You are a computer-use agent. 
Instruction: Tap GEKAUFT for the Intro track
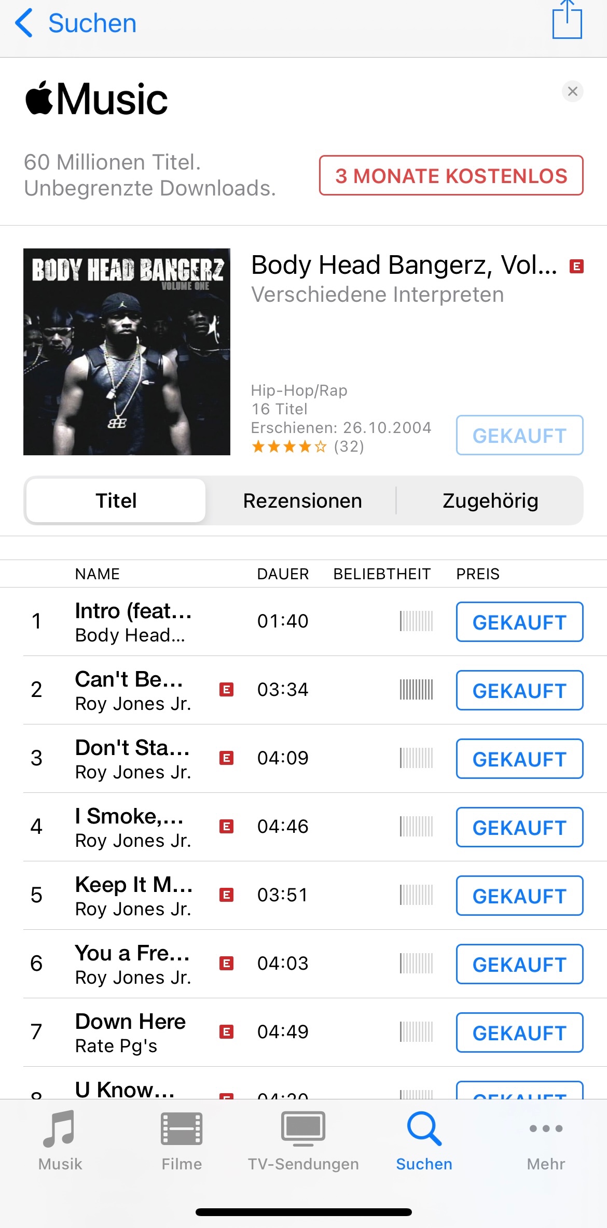pos(520,622)
